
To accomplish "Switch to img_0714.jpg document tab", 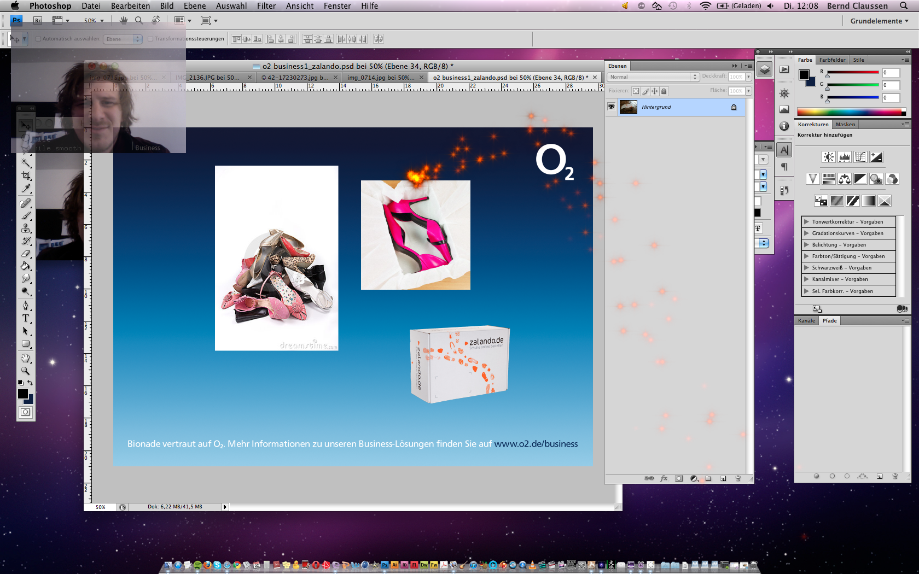I will pos(380,78).
